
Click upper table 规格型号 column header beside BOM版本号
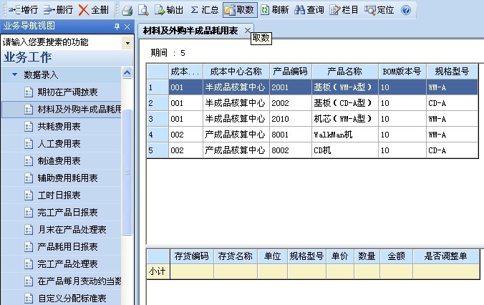pyautogui.click(x=452, y=72)
